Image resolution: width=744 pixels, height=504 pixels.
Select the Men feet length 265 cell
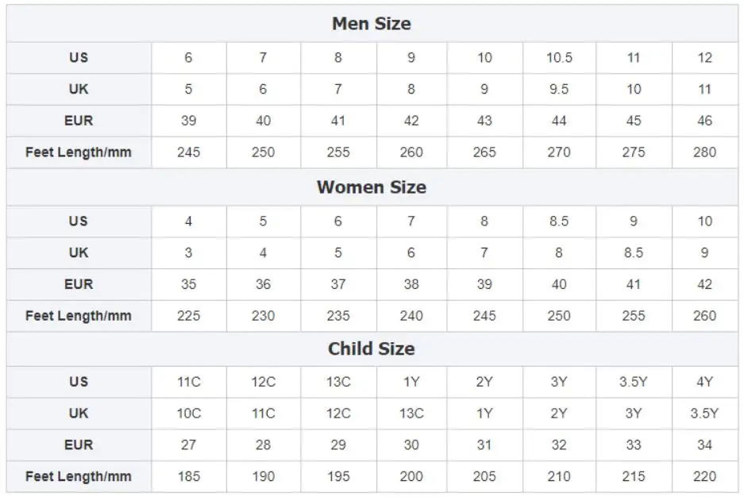point(484,152)
